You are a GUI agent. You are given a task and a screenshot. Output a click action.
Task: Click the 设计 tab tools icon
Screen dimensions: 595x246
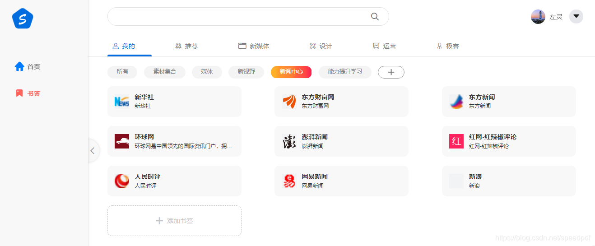click(x=312, y=46)
